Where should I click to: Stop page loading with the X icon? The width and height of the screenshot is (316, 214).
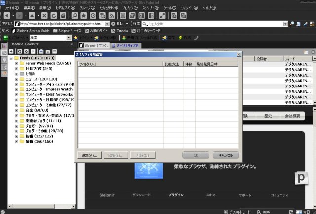click(x=44, y=16)
